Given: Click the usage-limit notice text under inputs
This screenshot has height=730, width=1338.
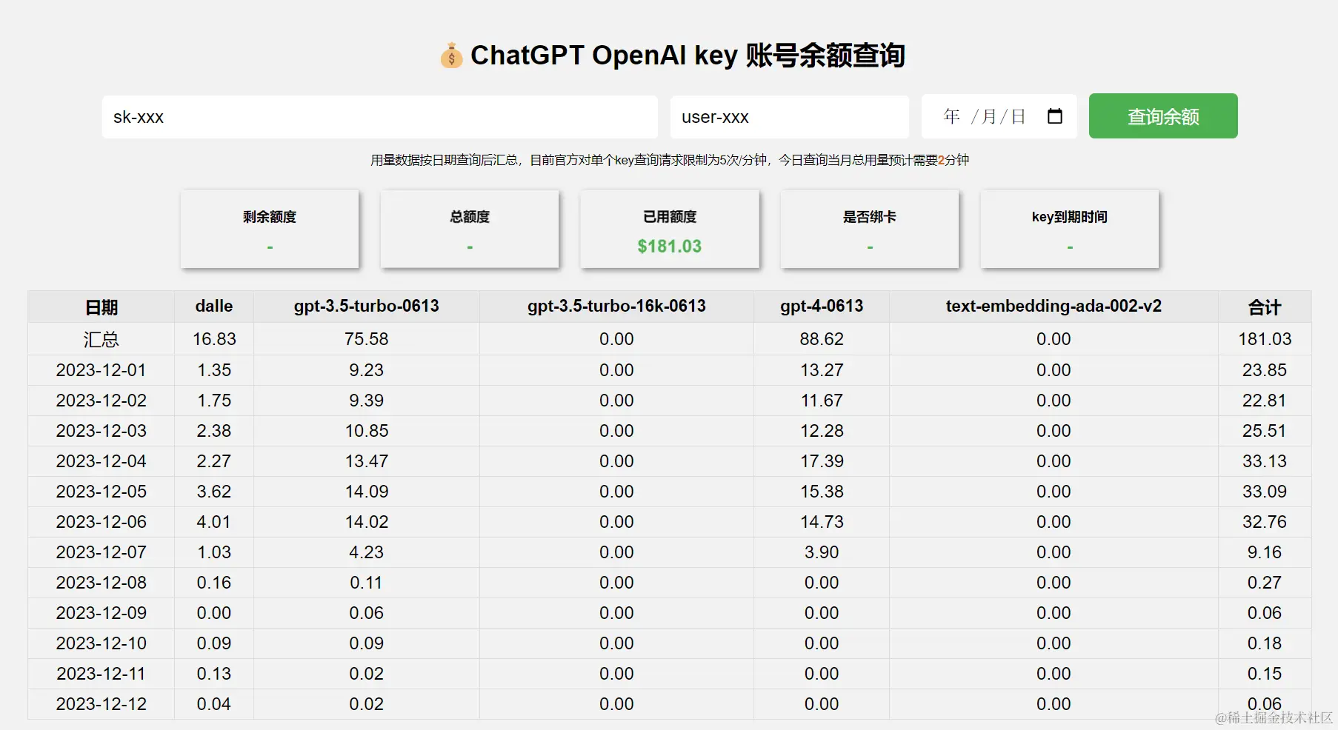Looking at the screenshot, I should pos(670,160).
